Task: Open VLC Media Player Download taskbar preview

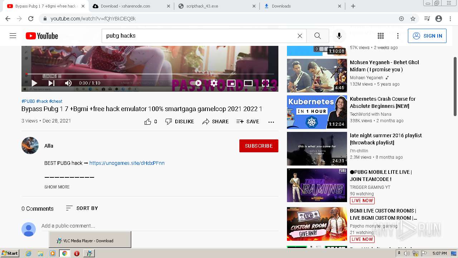Action: [x=90, y=240]
